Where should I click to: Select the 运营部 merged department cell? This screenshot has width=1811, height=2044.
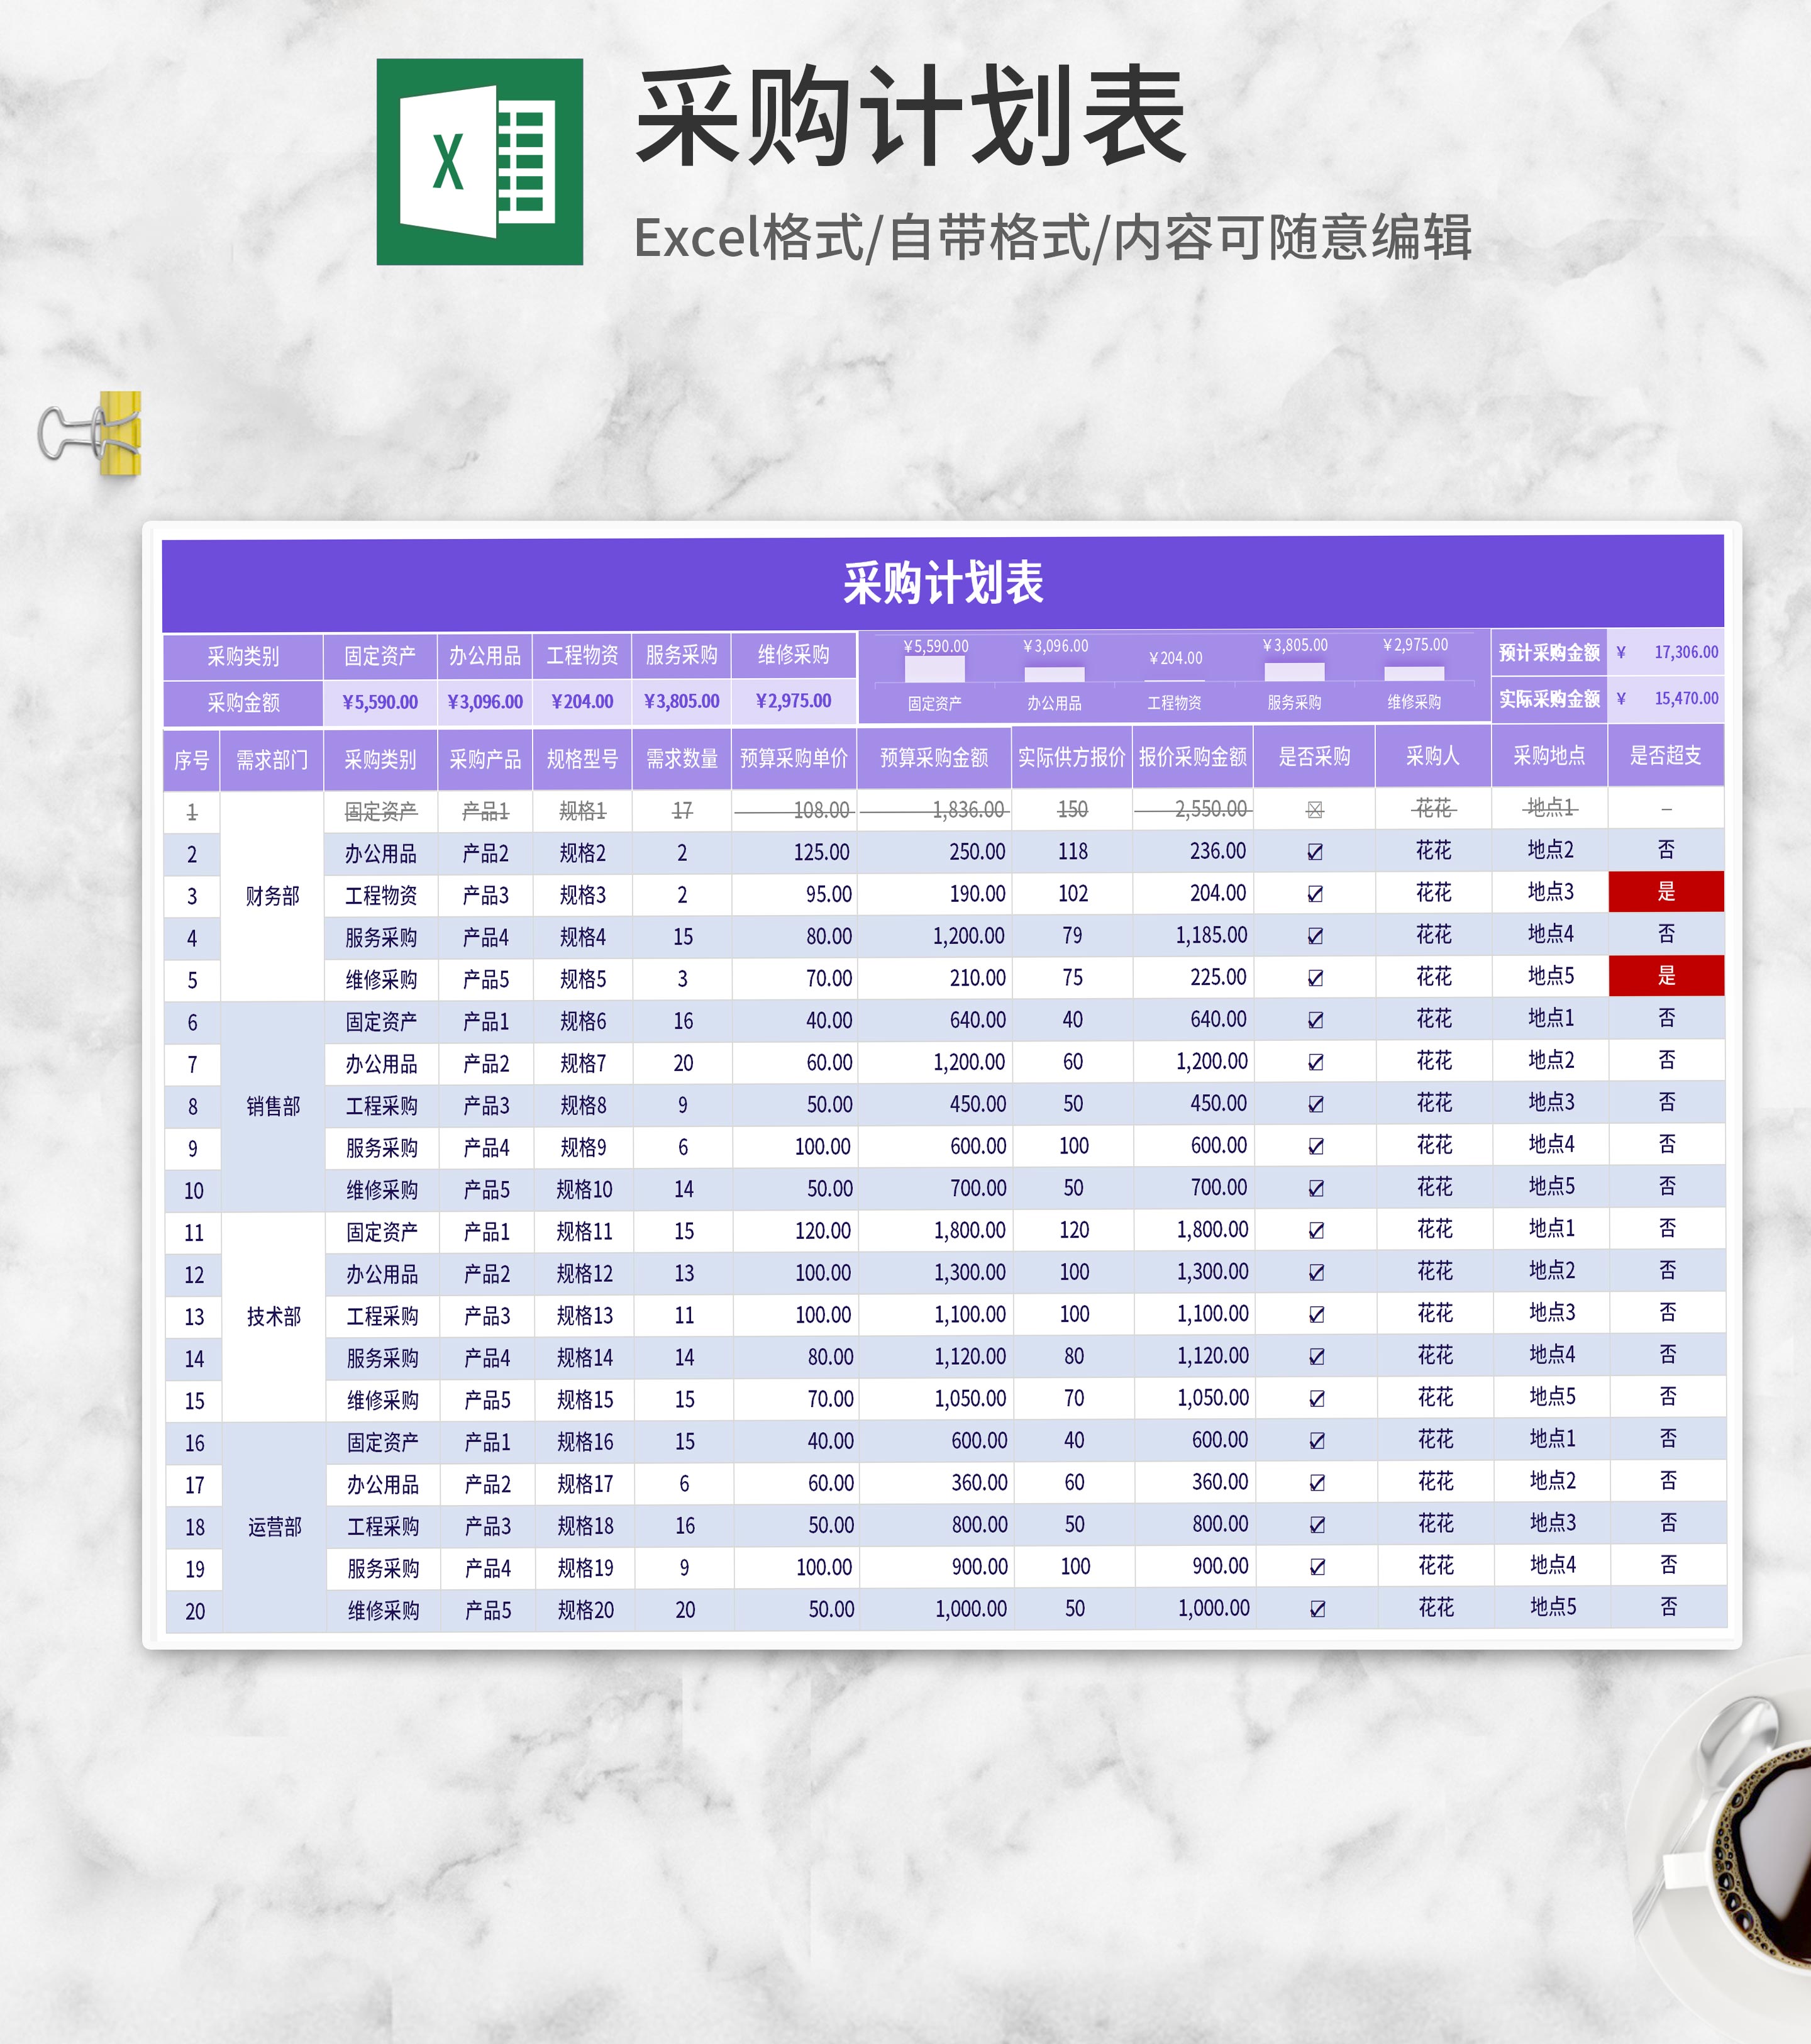tap(274, 1527)
